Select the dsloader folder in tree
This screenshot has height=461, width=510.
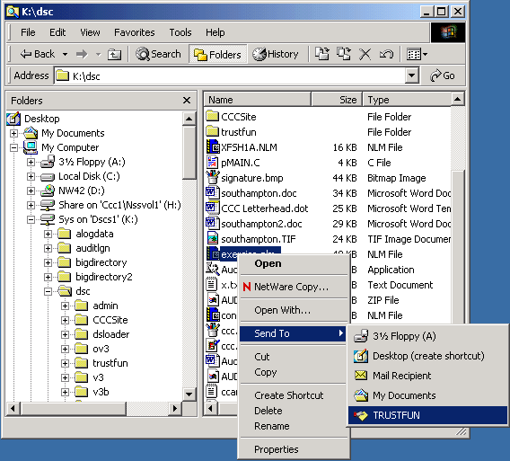(x=111, y=334)
